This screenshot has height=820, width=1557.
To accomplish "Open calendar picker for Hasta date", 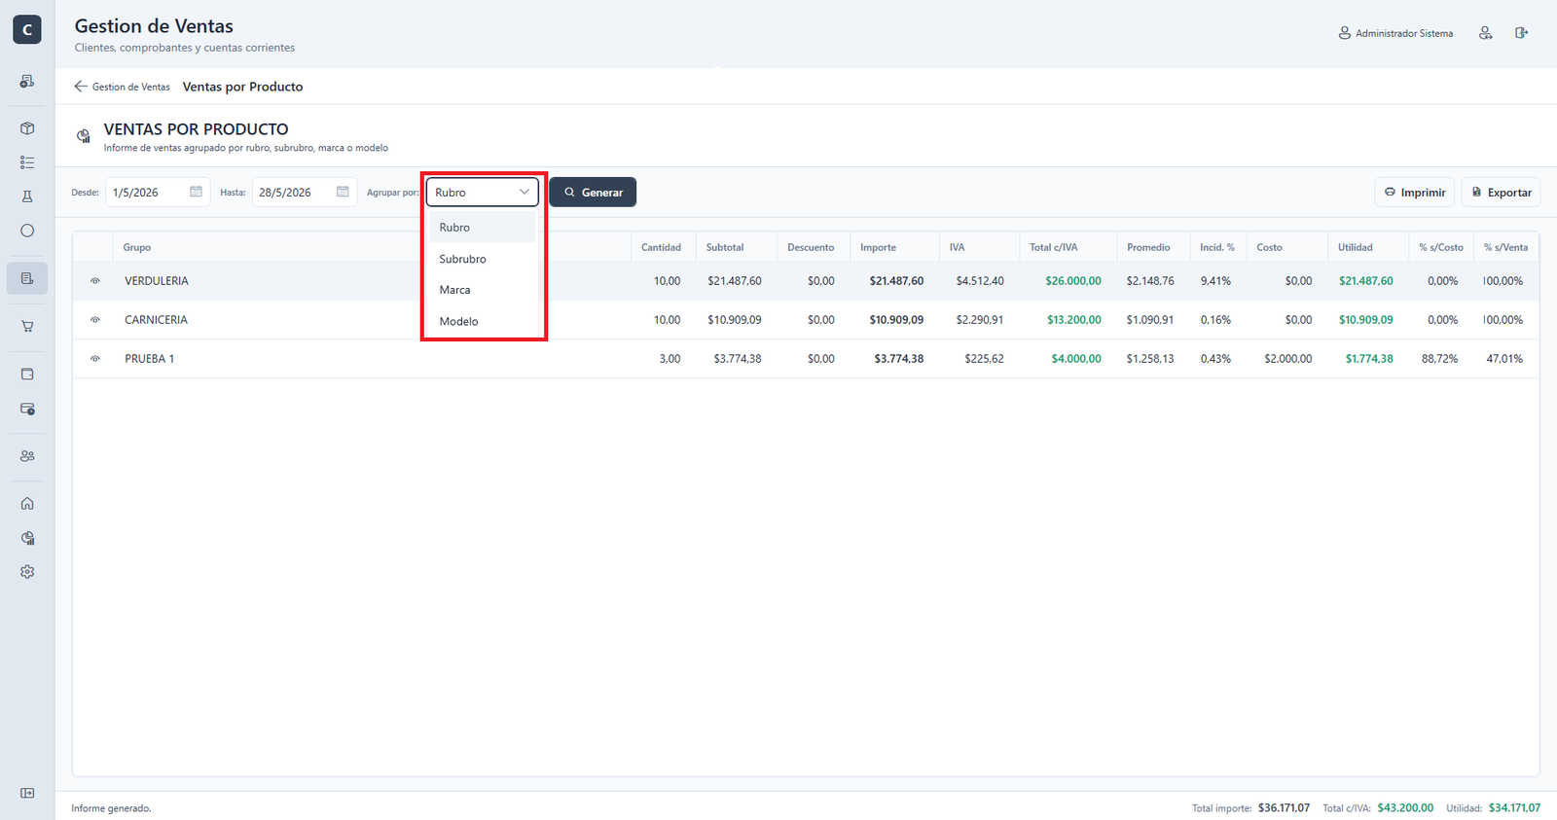I will (x=343, y=192).
